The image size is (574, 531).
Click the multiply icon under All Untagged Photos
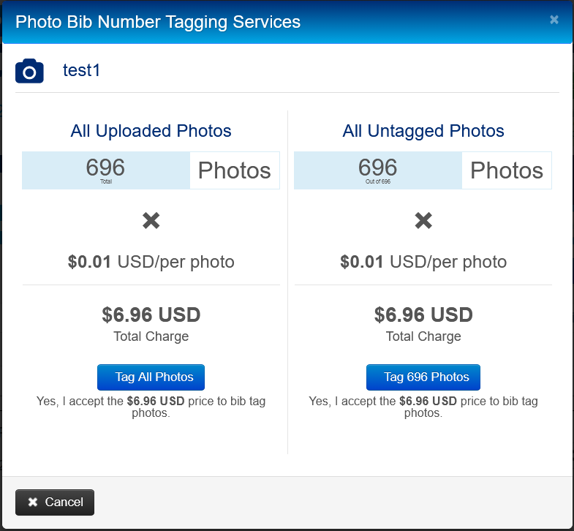pos(423,221)
